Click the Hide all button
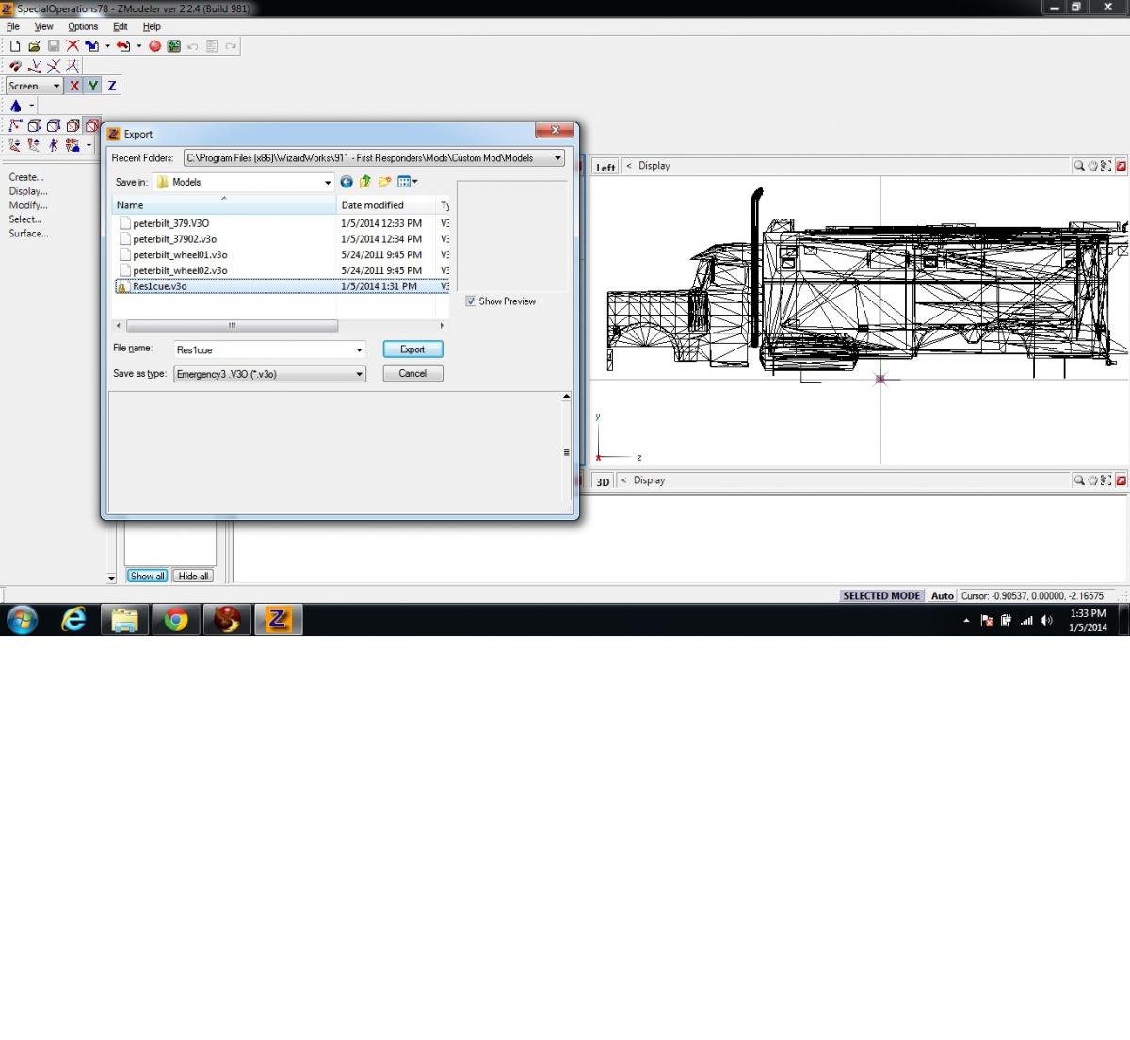1130x1040 pixels. pyautogui.click(x=193, y=576)
